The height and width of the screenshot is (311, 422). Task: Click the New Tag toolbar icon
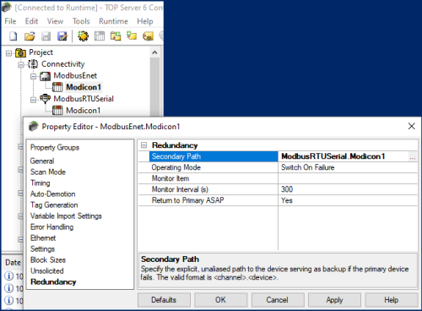click(132, 36)
